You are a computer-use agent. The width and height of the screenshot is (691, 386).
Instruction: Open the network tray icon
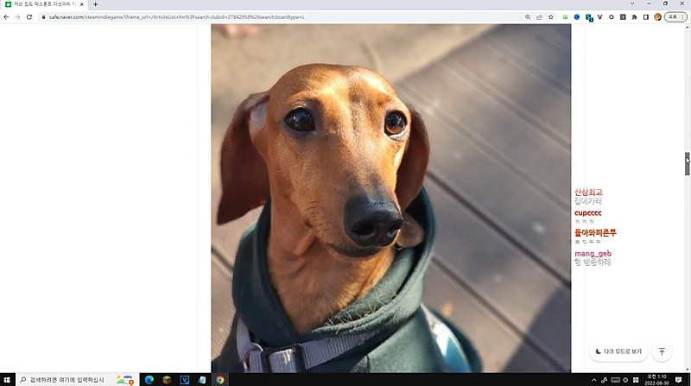[x=604, y=380]
